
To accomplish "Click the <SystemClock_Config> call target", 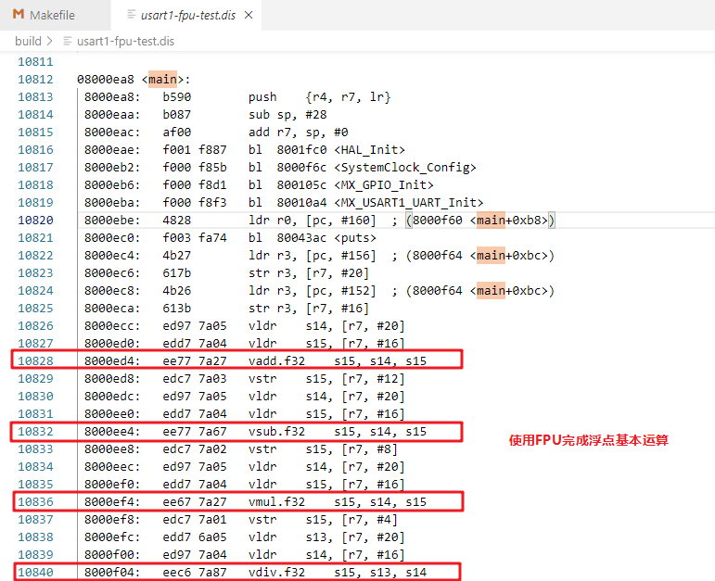I will (x=405, y=167).
